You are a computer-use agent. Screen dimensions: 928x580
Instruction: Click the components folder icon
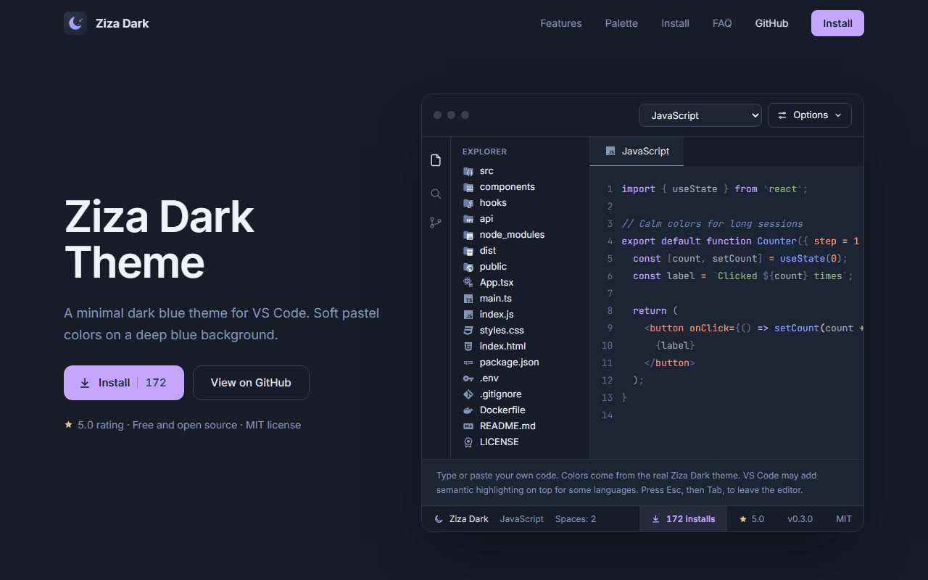click(468, 187)
